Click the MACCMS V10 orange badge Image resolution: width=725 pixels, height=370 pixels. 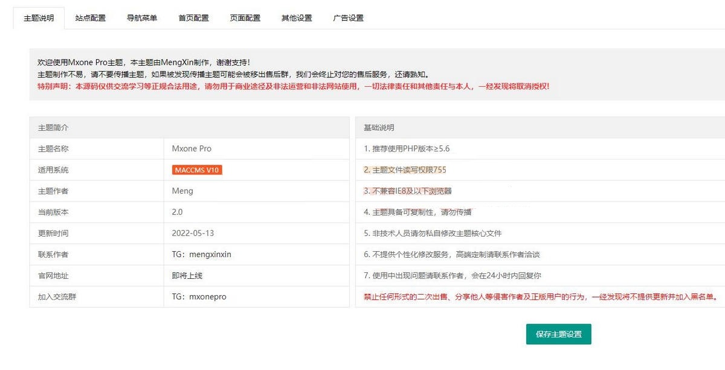coord(197,170)
